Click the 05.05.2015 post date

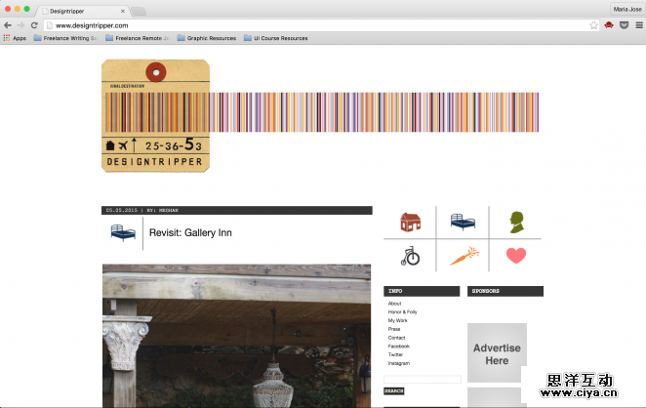point(122,210)
